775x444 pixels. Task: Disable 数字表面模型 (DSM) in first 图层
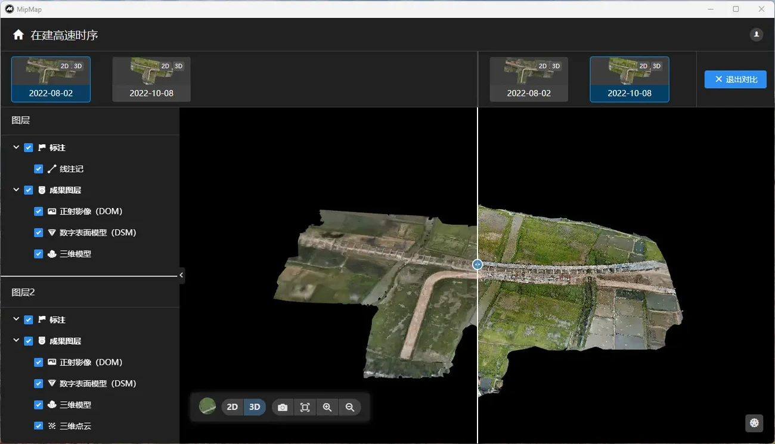click(39, 233)
